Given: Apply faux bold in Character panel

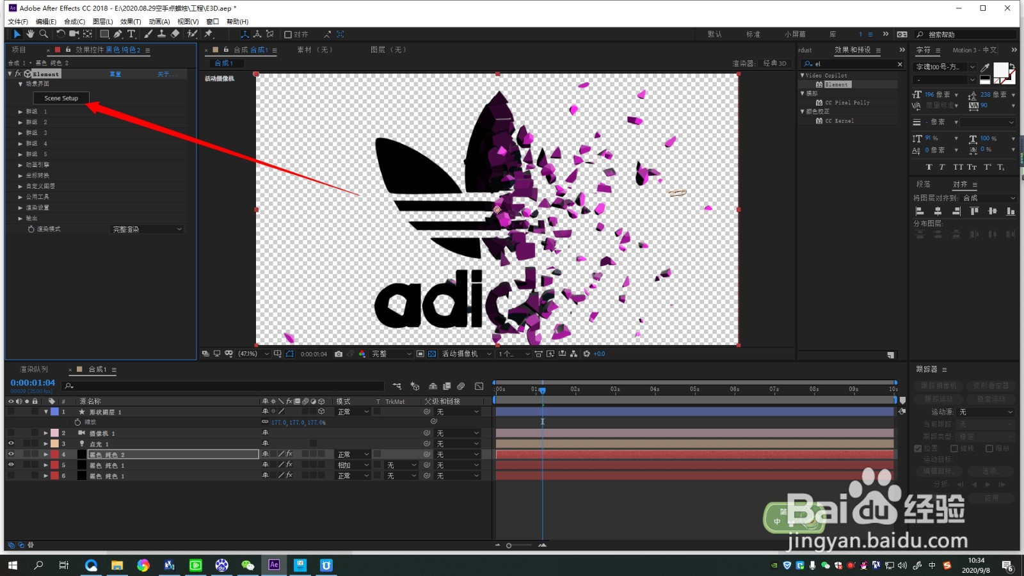Looking at the screenshot, I should point(929,167).
